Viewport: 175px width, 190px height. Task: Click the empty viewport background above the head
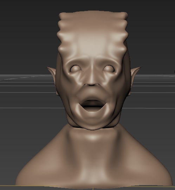92,5
